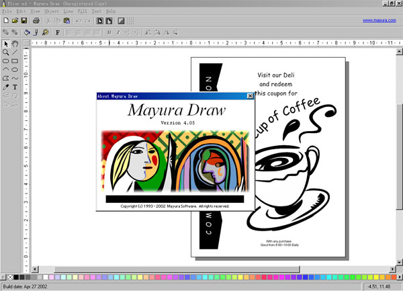Click the Picasso artwork in the About dialog
Viewport: 403px width, 291px height.
tap(175, 161)
